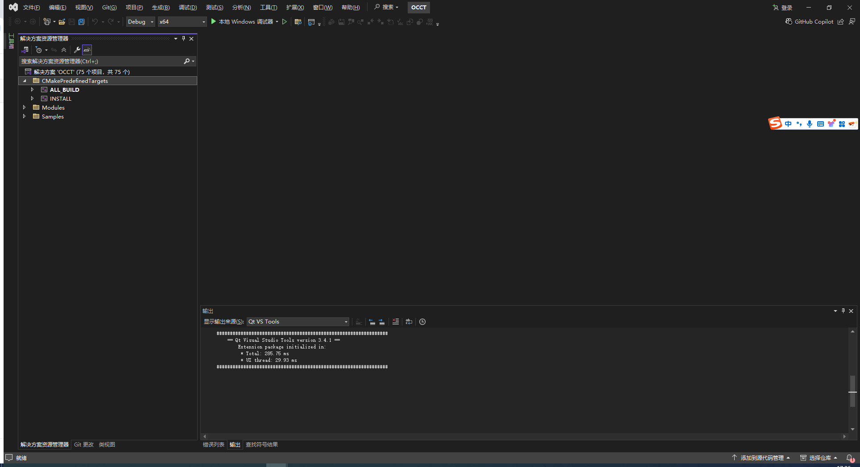Click the Output horizontal scrollbar right arrow
Viewport: 860px width, 467px height.
(x=844, y=437)
